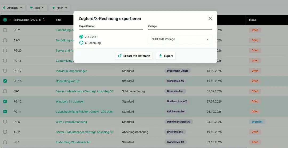Click the Danninger Metall AG customer tag

(x=179, y=122)
